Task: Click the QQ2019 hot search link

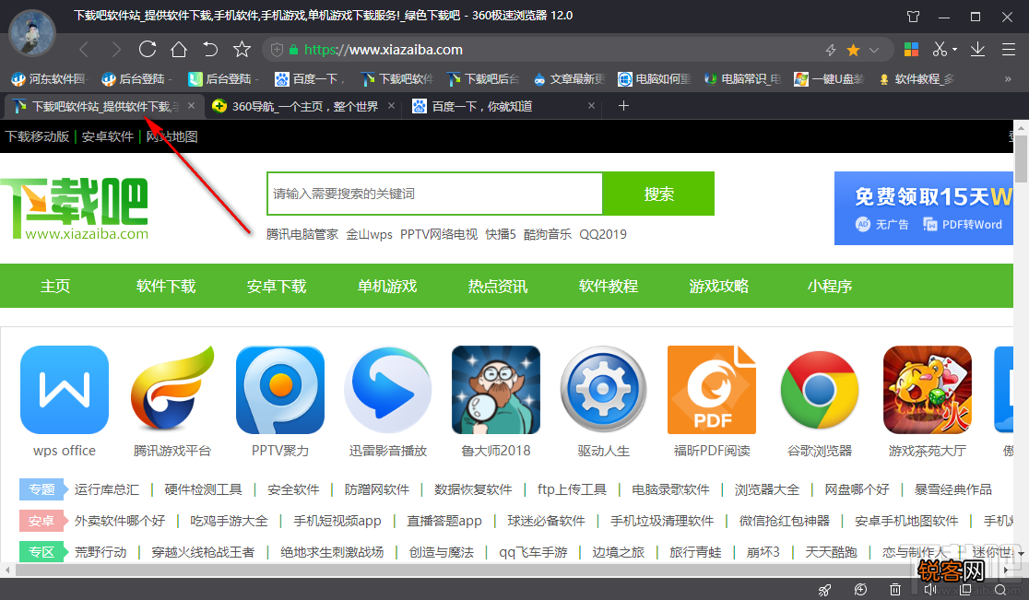Action: [x=602, y=234]
